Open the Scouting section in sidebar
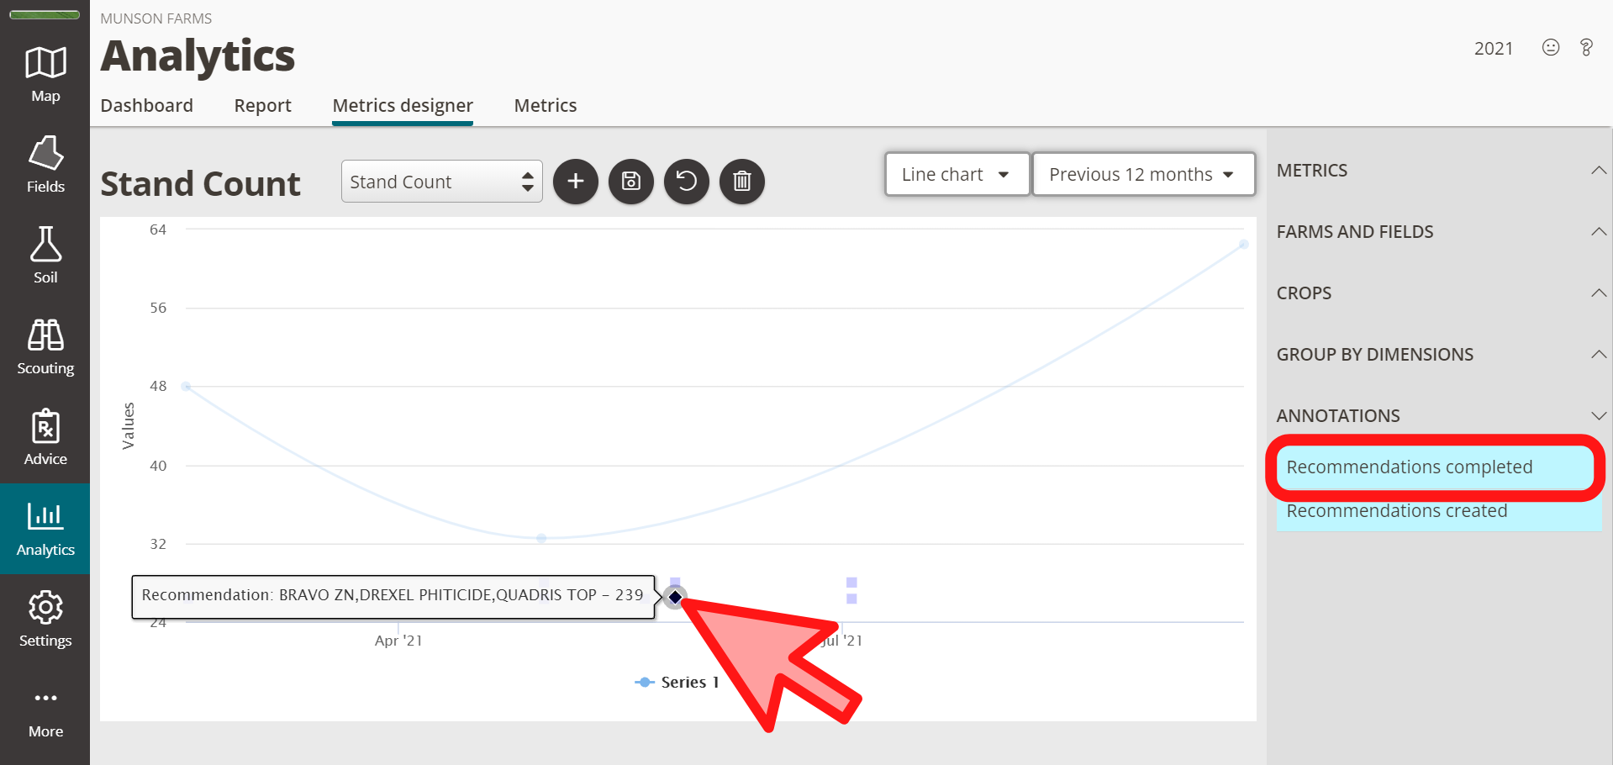The width and height of the screenshot is (1613, 765). 45,346
